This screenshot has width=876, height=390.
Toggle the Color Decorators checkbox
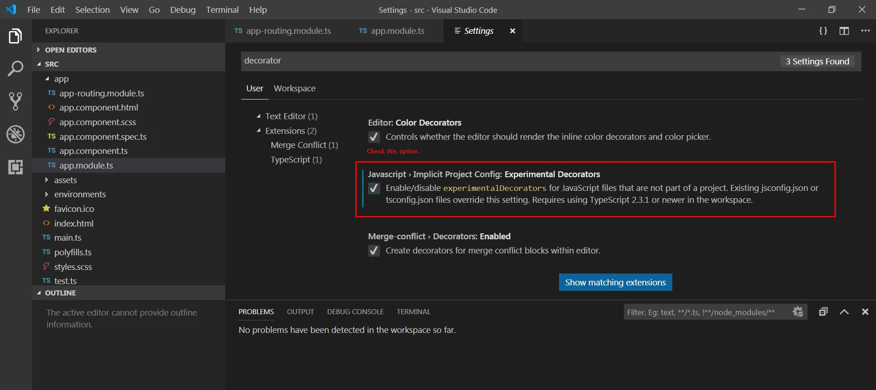(374, 137)
